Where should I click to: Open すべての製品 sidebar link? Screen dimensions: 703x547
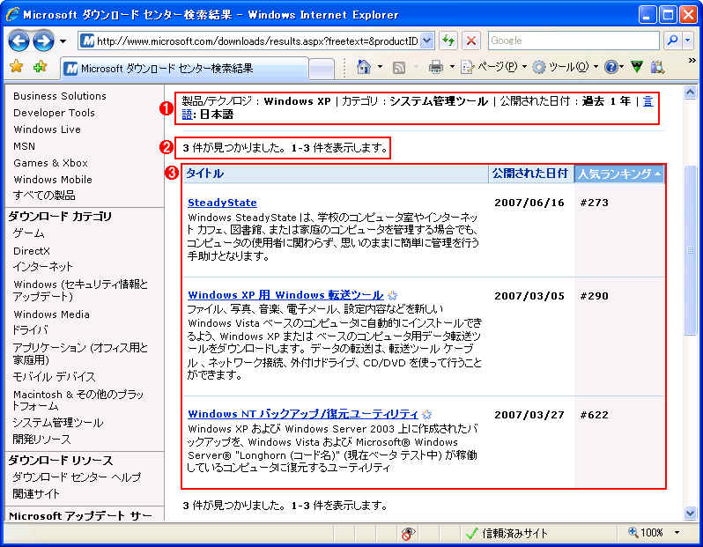pos(44,196)
